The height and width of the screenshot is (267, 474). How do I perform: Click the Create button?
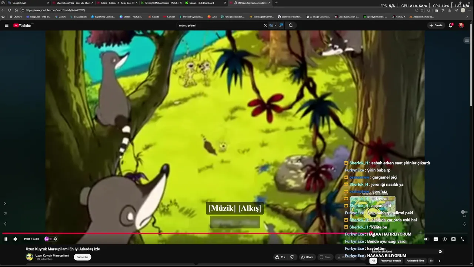point(436,25)
